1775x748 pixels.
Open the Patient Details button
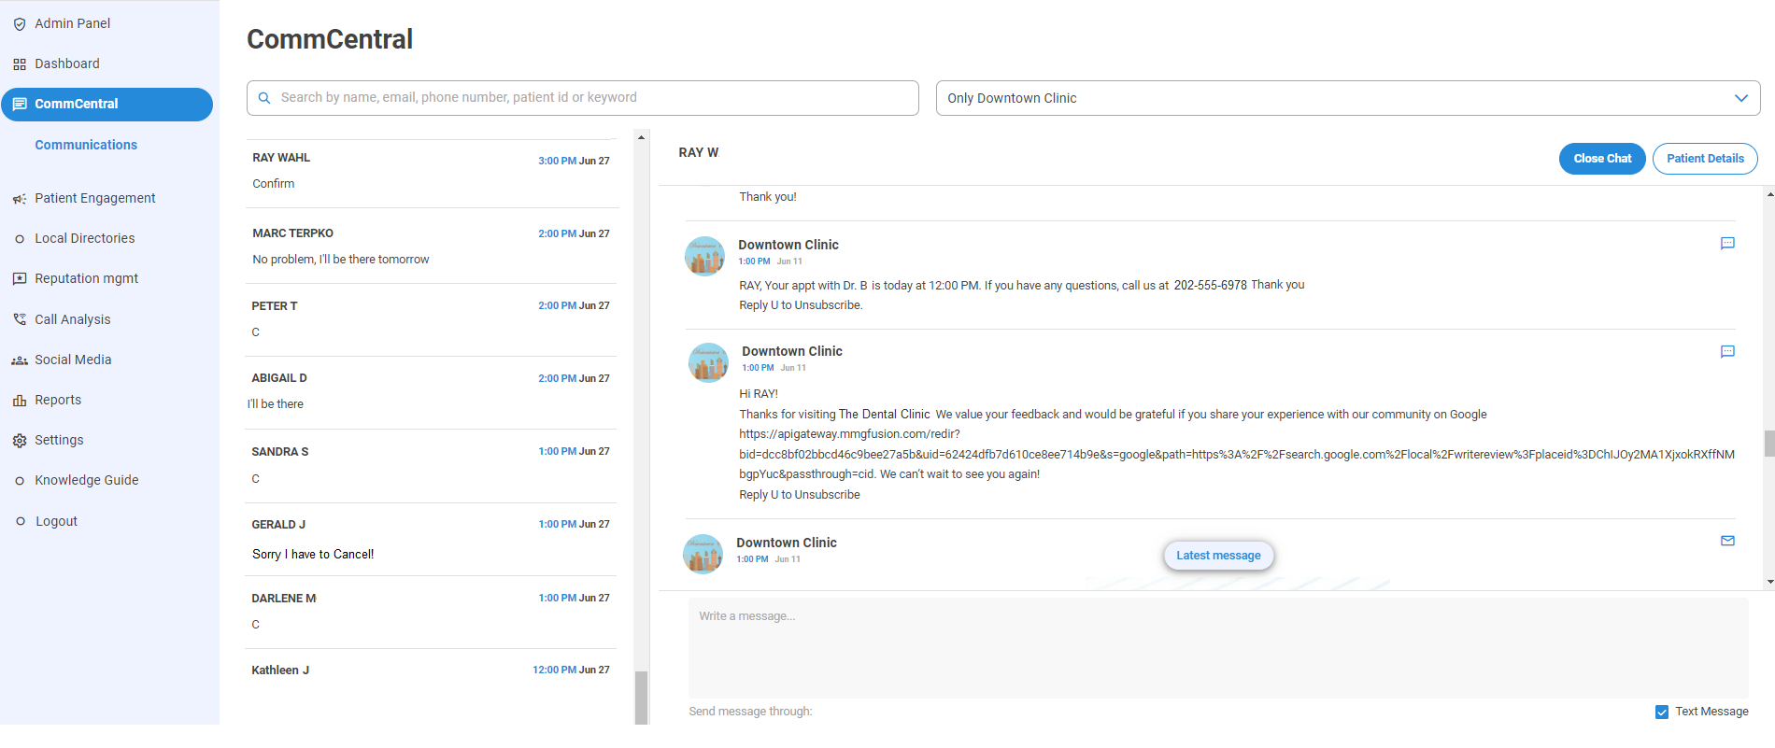coord(1704,159)
